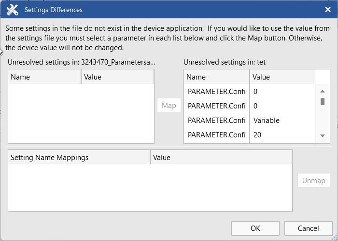Select the topmost PARAMETER.Confi row
This screenshot has height=241, width=338.
pyautogui.click(x=217, y=91)
